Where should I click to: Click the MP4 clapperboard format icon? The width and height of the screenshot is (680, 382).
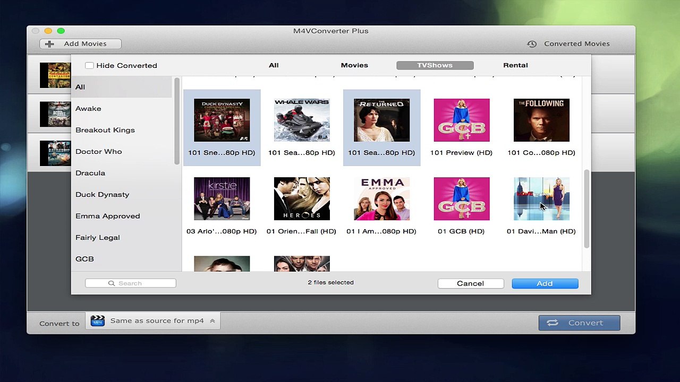(98, 320)
